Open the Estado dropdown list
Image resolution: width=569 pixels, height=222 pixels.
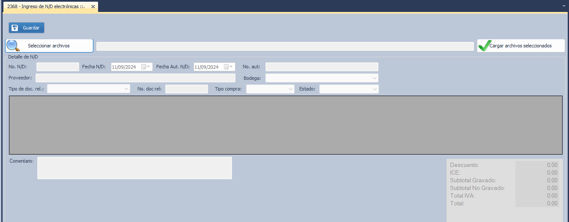(x=375, y=89)
